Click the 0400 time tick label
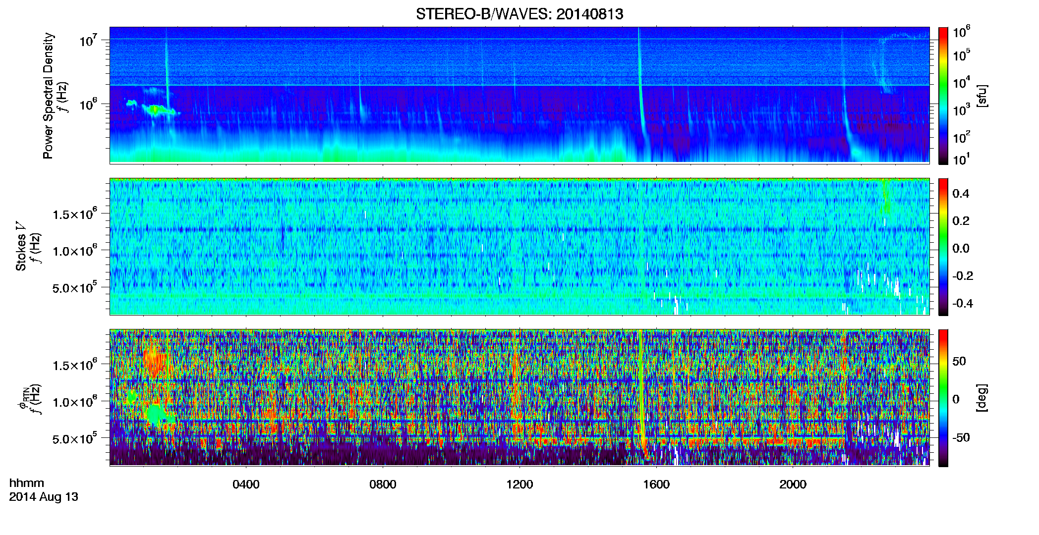Viewport: 1039px width, 535px height. (246, 484)
